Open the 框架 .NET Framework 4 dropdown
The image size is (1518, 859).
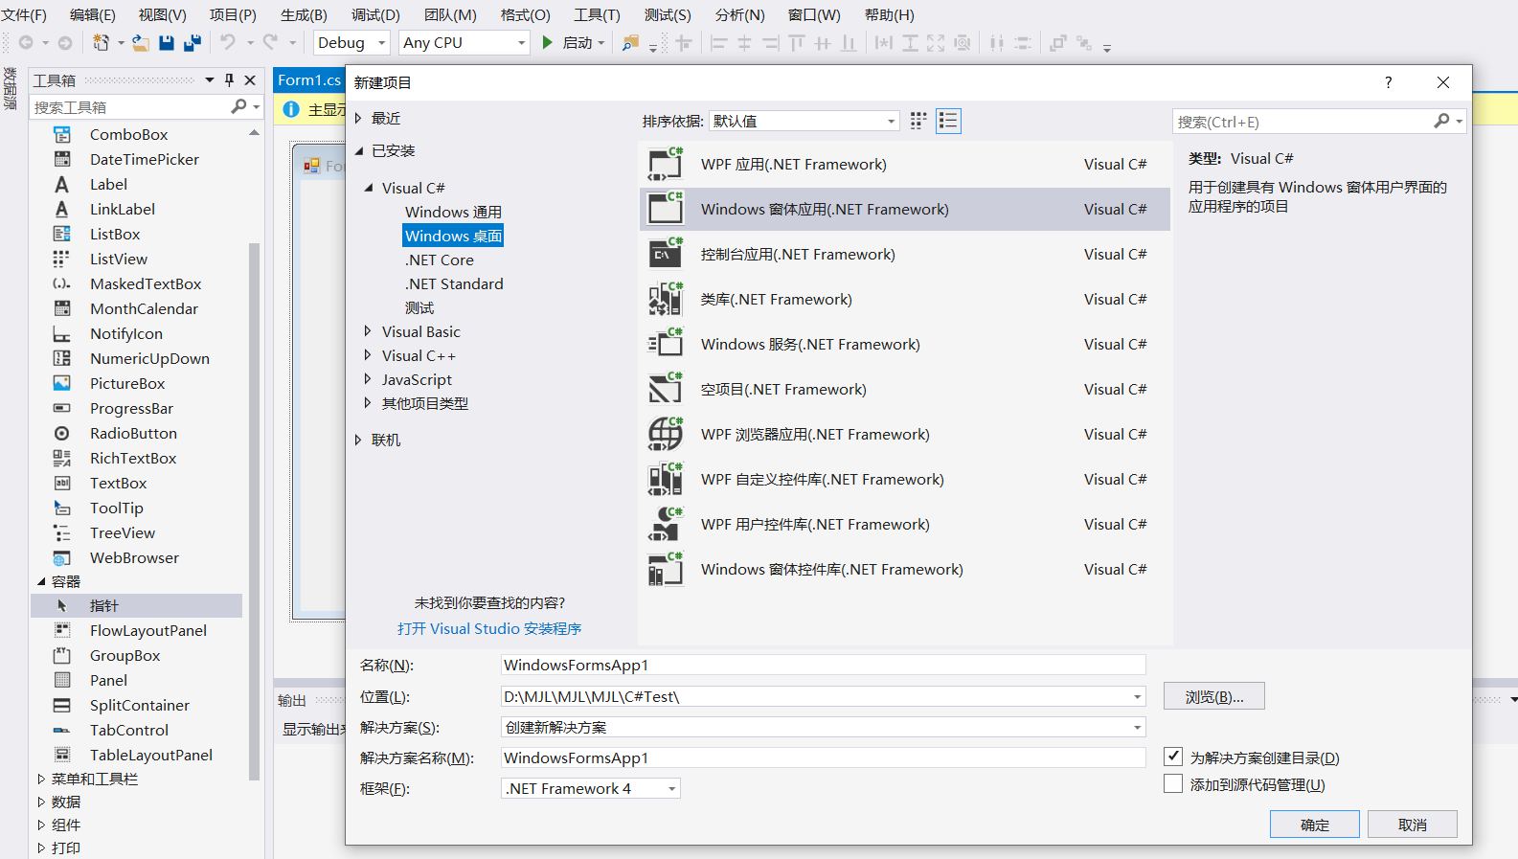[672, 788]
